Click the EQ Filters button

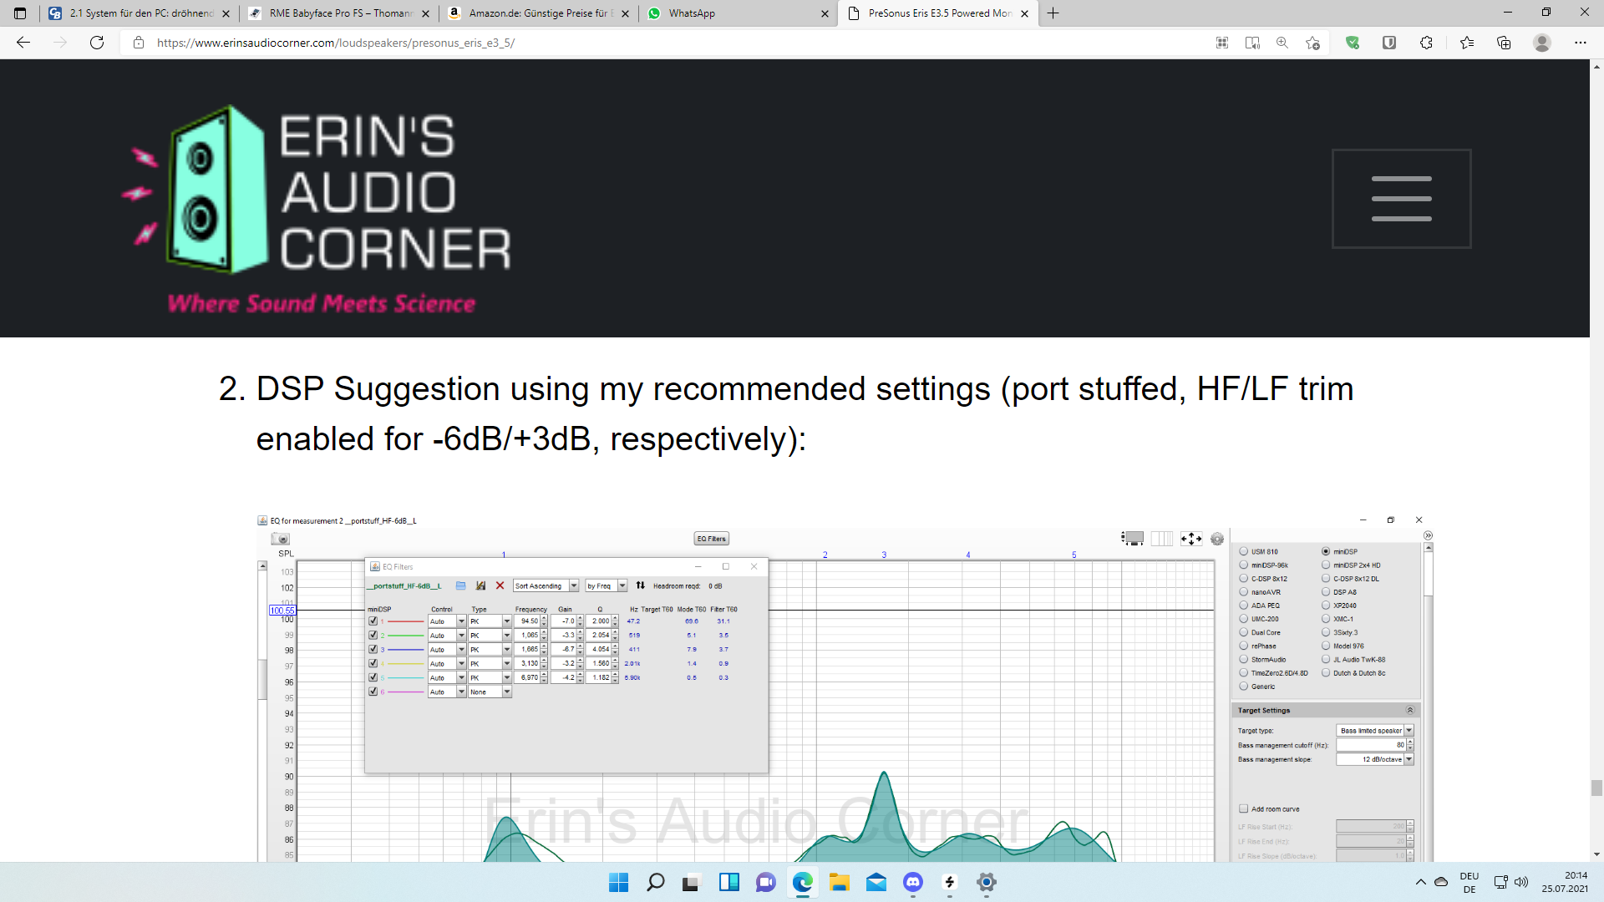(x=712, y=539)
